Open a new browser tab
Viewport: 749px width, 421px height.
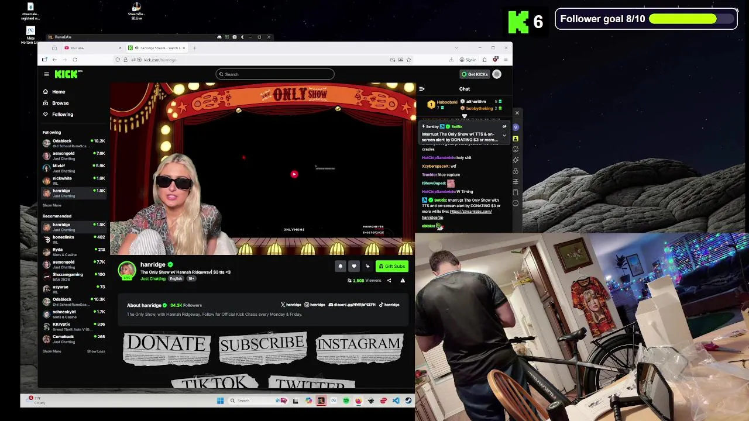point(195,48)
